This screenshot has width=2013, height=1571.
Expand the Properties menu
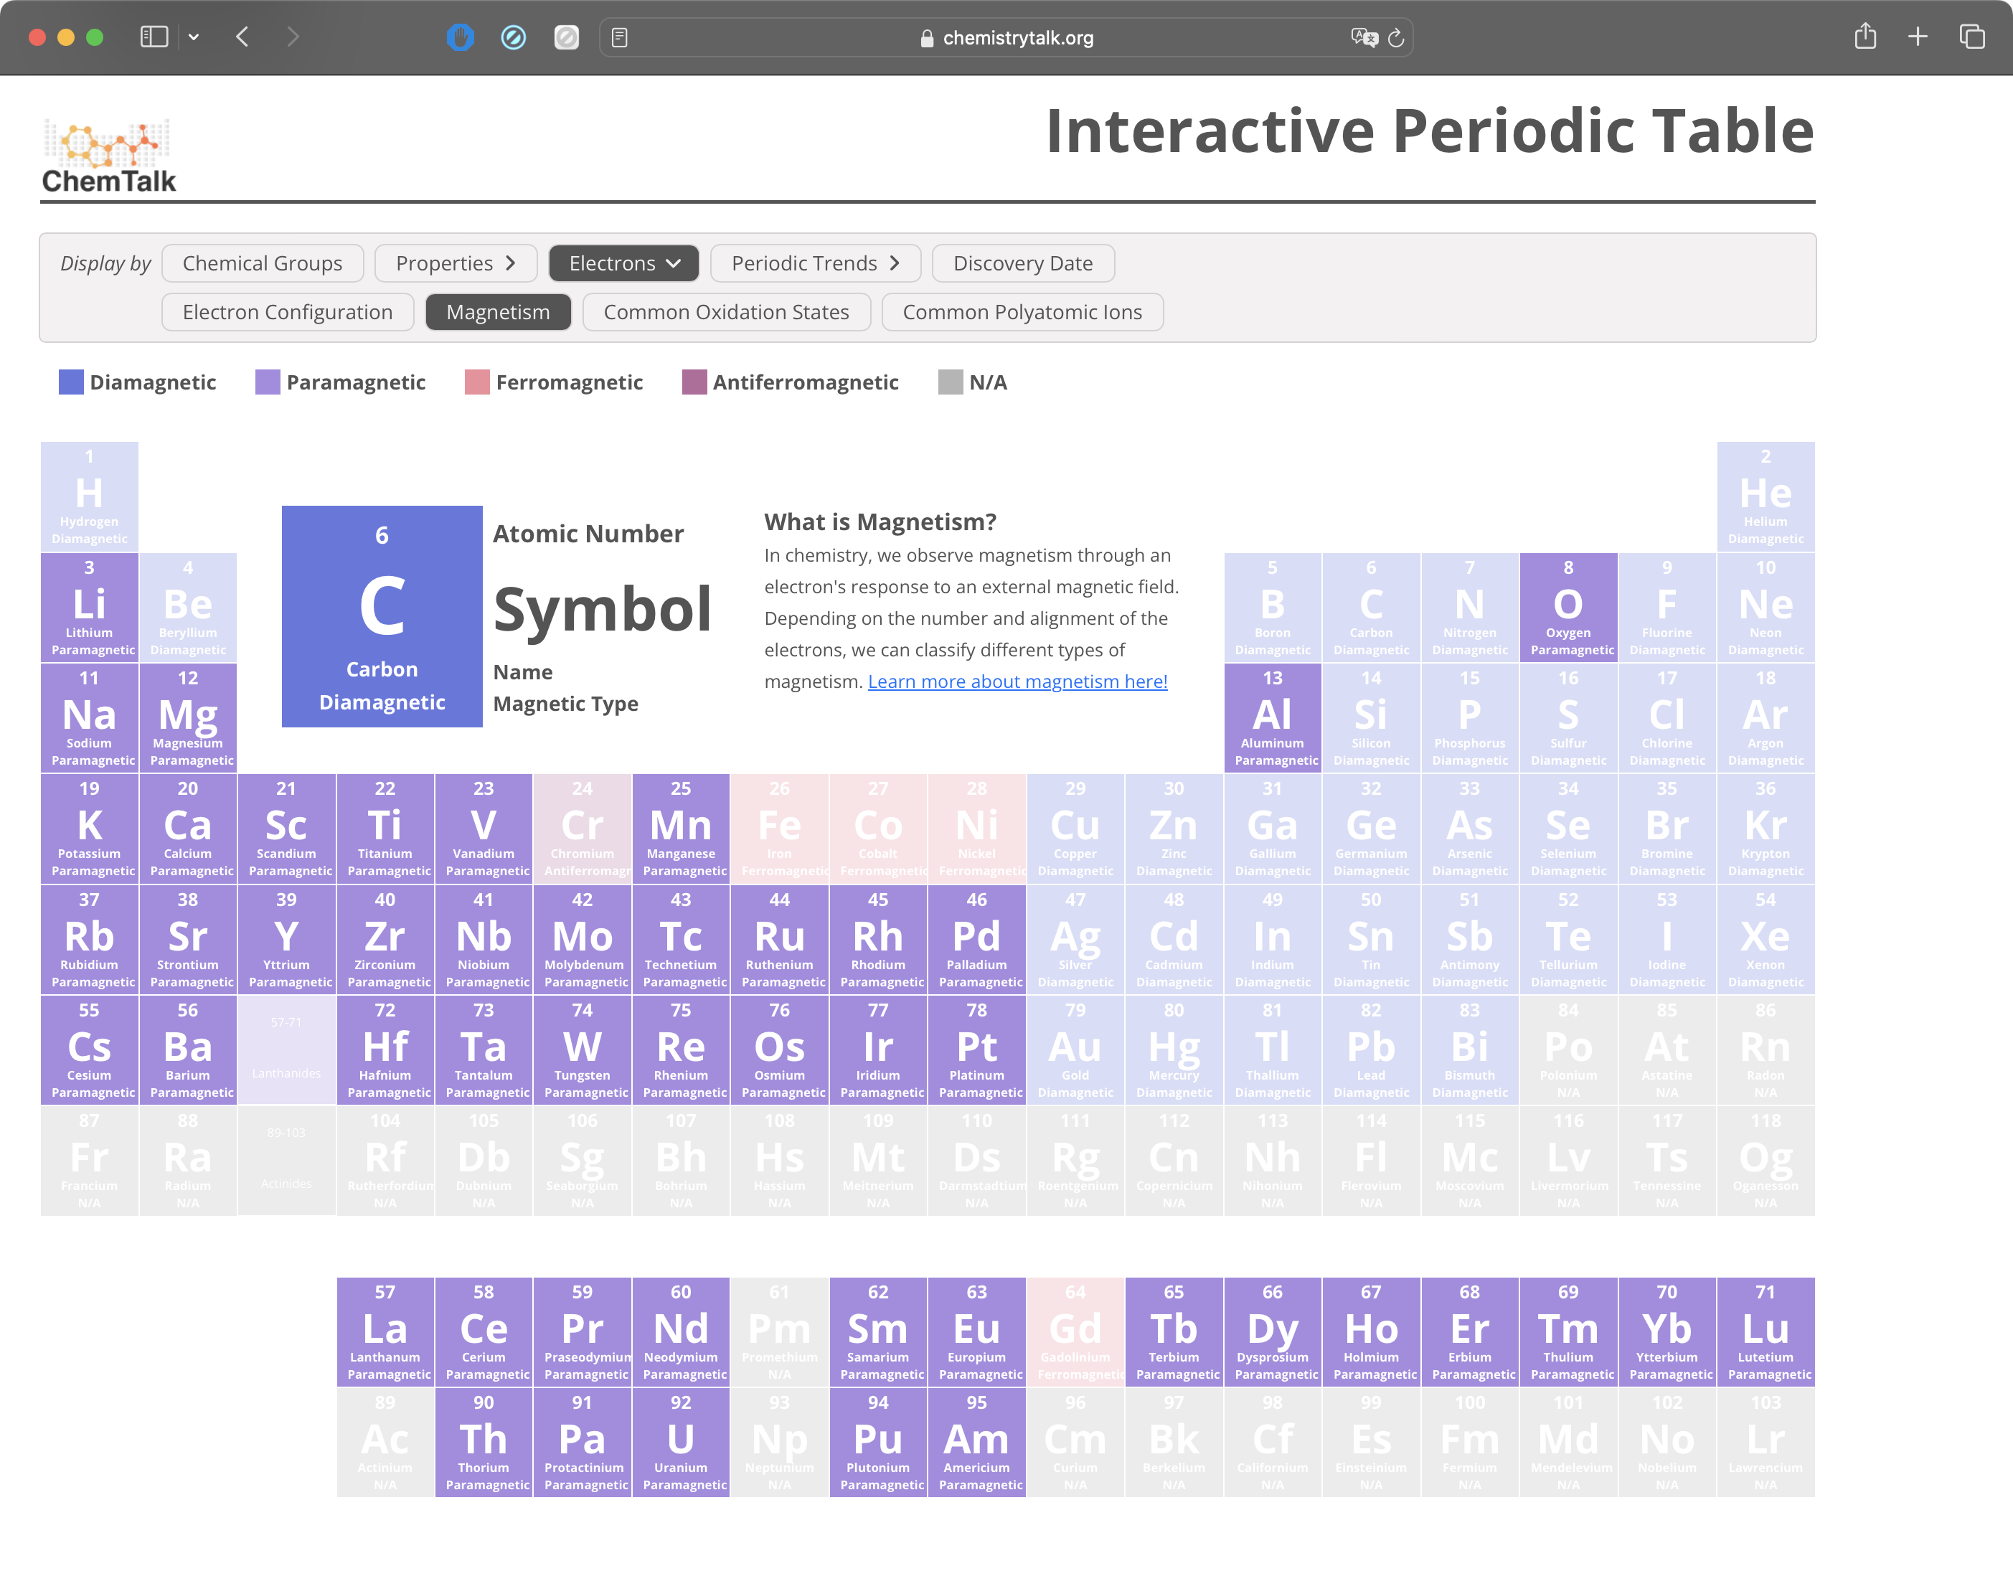point(456,263)
